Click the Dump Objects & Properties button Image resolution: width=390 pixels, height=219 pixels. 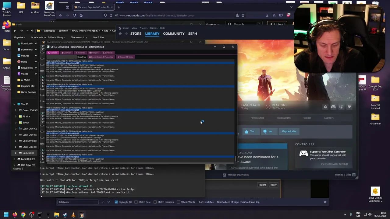point(101,57)
